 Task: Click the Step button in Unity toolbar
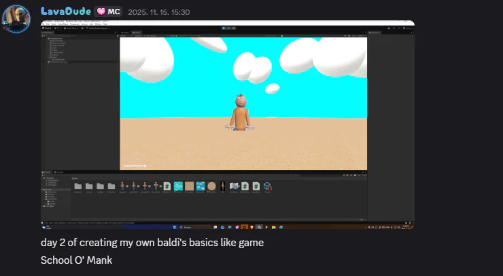pos(234,29)
